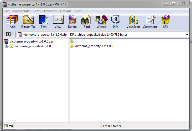Minimize the WinRAR window

167,3
